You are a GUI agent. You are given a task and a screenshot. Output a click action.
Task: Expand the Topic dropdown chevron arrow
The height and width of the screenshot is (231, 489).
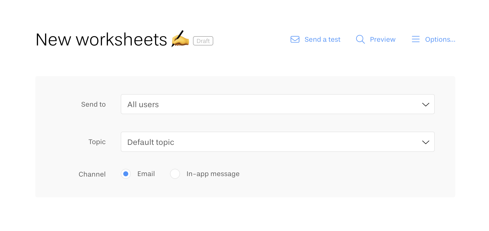pos(425,142)
